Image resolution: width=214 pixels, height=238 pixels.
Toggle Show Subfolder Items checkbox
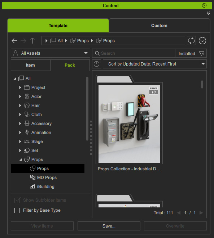click(17, 200)
